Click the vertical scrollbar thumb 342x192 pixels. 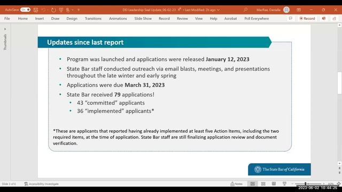tap(340, 83)
